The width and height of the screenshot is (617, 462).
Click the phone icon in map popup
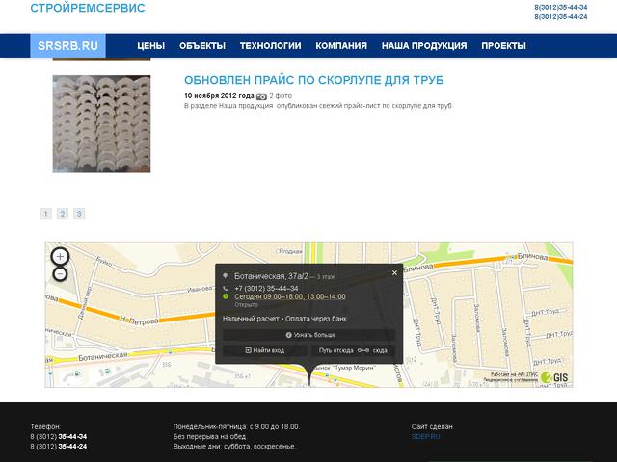tap(225, 289)
